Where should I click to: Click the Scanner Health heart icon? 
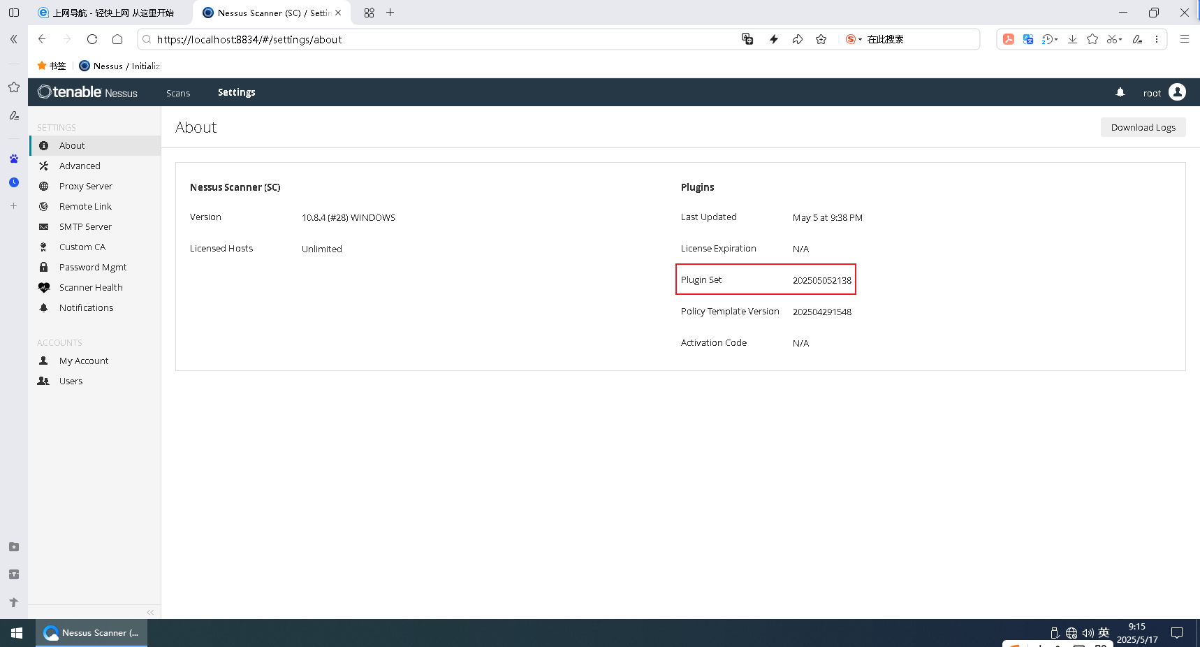(44, 288)
